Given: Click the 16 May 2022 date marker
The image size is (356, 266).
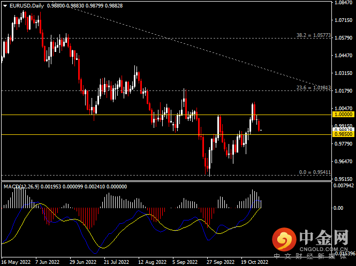Looking at the screenshot, I should 16,262.
